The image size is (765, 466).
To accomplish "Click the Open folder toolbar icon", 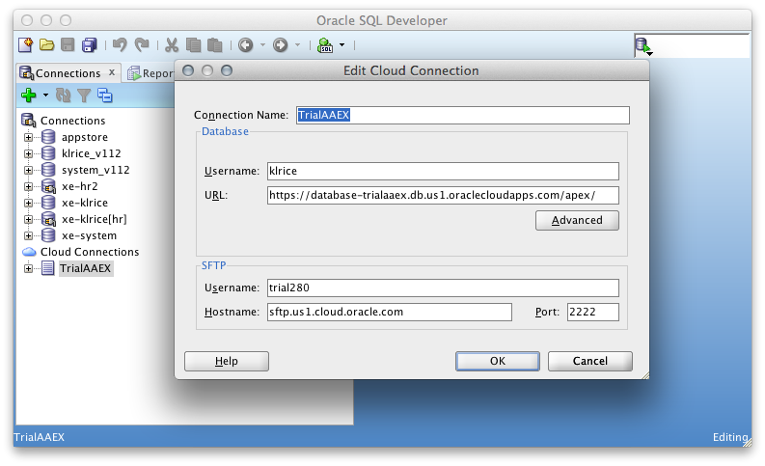I will [x=47, y=45].
